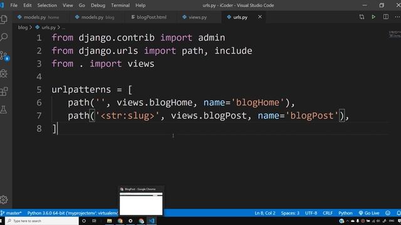Open the Search view in the activity bar
Viewport: 401px width, 225px height.
tap(4, 37)
